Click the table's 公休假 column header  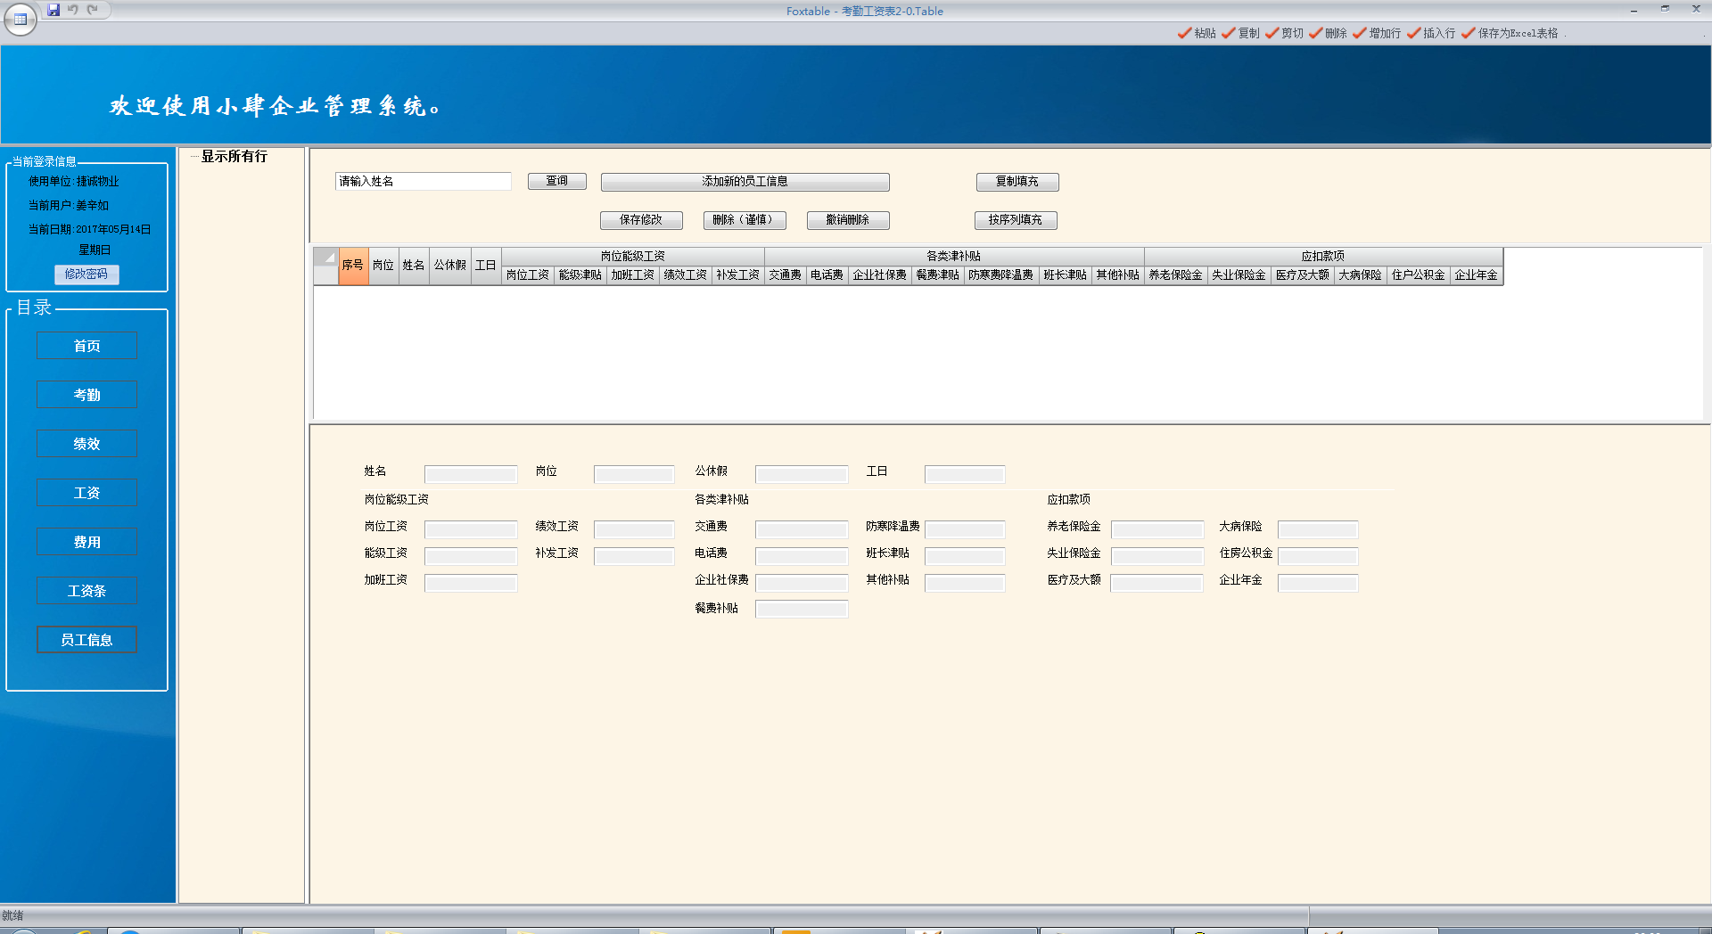[450, 266]
